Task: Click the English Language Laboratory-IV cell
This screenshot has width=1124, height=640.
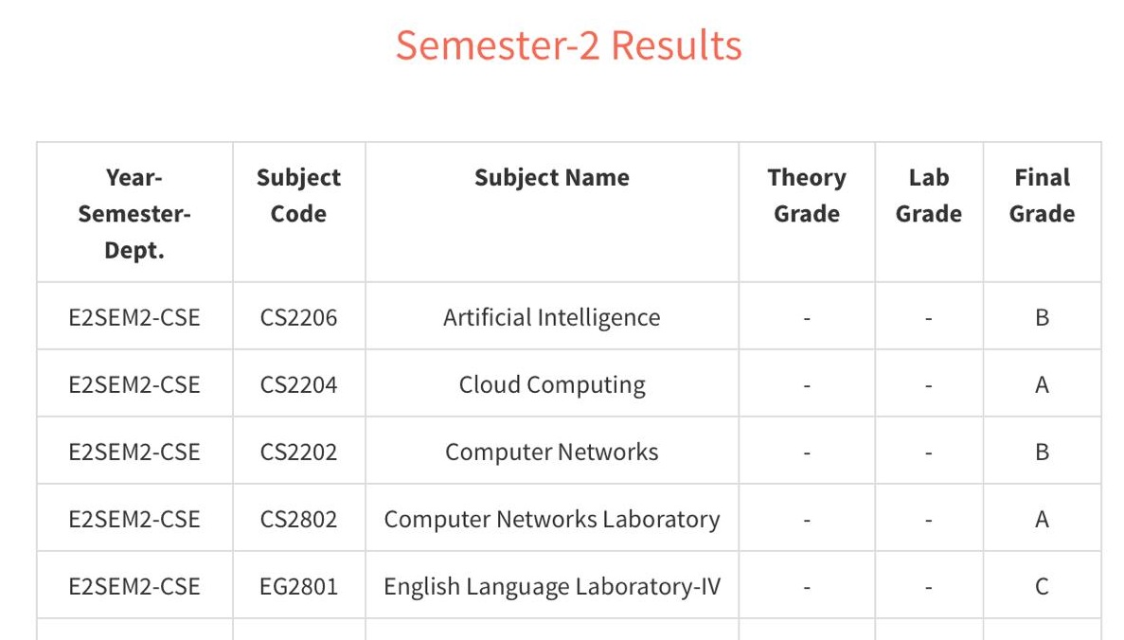Action: tap(552, 586)
